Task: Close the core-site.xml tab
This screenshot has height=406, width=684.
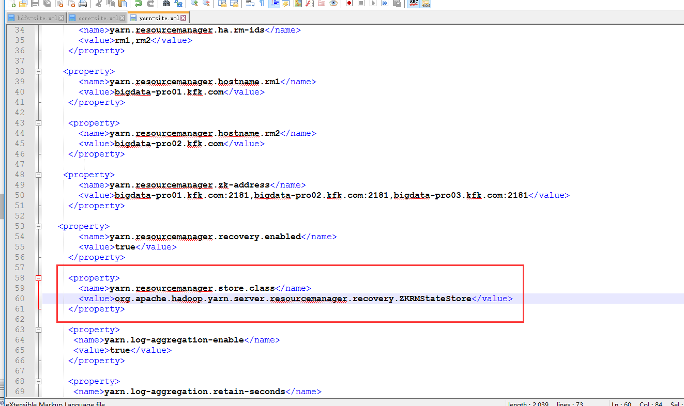Action: pos(123,18)
